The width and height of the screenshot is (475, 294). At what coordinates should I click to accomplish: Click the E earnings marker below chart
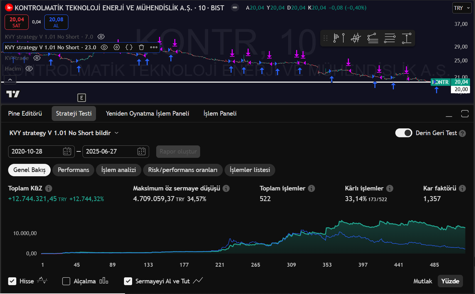click(x=82, y=97)
